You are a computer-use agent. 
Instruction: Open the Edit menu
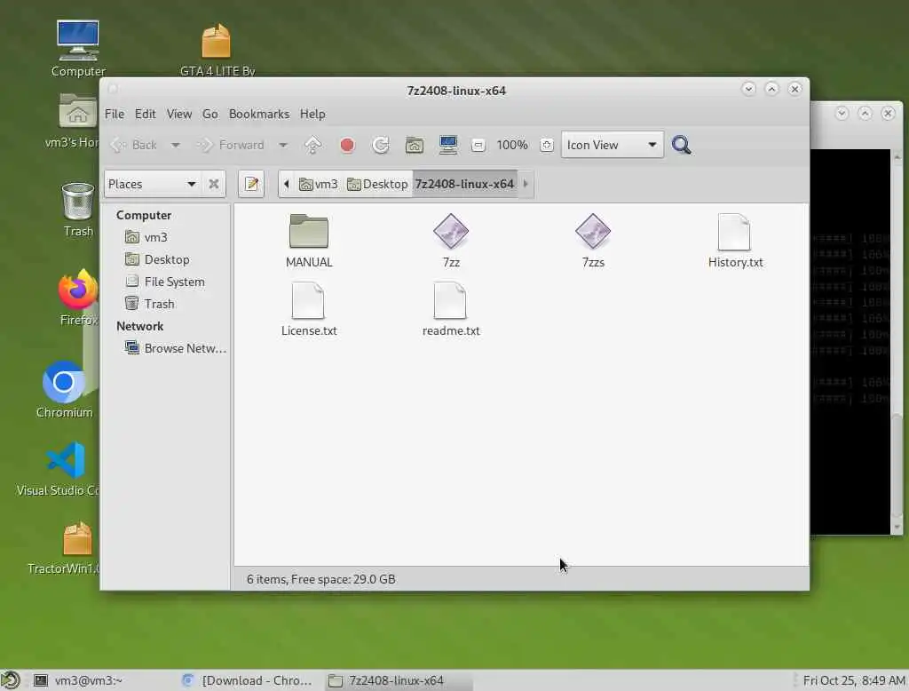pyautogui.click(x=145, y=114)
